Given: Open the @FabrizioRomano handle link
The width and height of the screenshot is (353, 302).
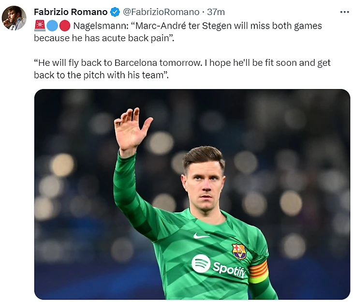Looking at the screenshot, I should pyautogui.click(x=161, y=12).
